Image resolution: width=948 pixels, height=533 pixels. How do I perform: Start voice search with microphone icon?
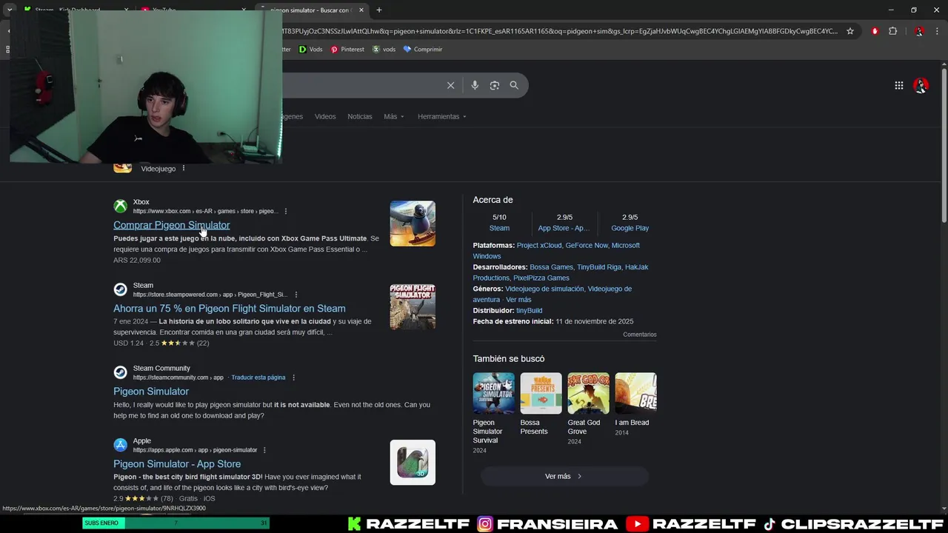tap(475, 85)
